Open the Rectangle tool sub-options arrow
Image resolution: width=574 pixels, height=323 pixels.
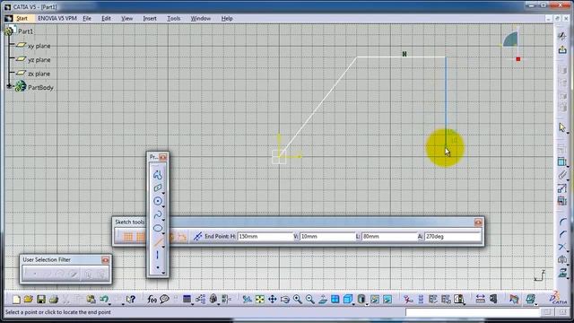(x=163, y=193)
